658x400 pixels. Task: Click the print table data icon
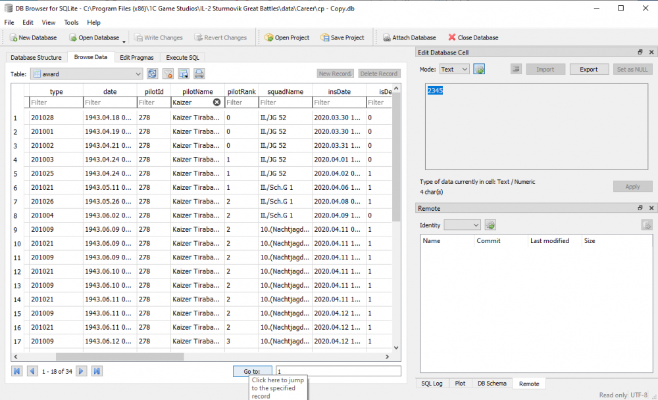coord(199,74)
